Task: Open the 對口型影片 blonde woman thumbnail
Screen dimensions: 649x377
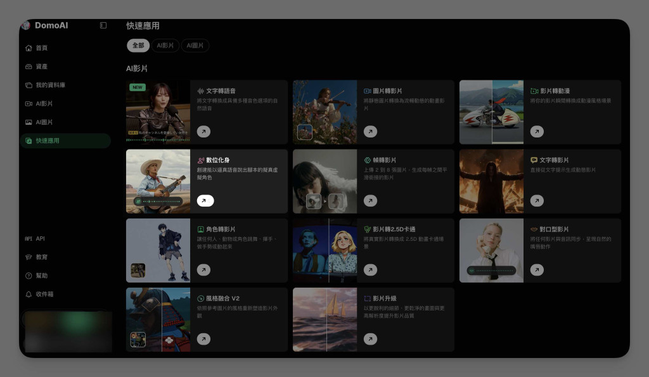Action: tap(491, 250)
